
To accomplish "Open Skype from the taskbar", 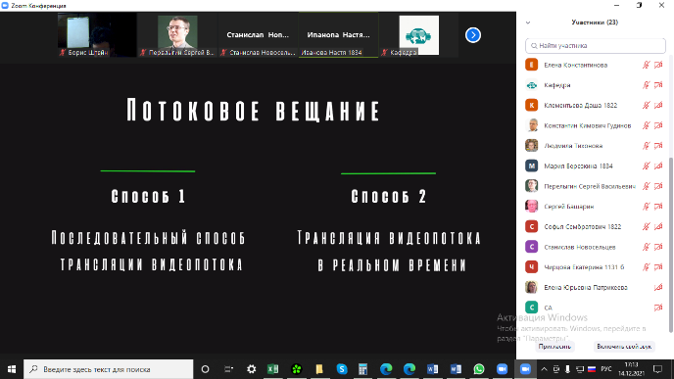I will point(342,369).
